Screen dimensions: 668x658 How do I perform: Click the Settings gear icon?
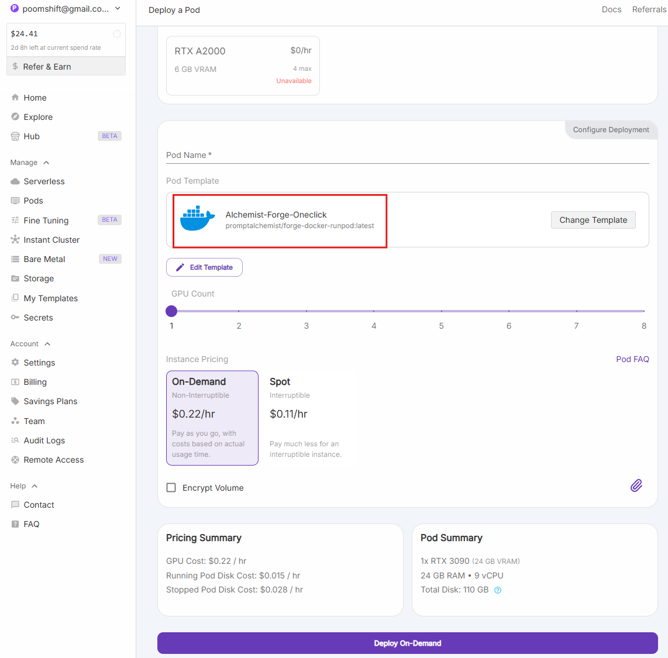[15, 363]
